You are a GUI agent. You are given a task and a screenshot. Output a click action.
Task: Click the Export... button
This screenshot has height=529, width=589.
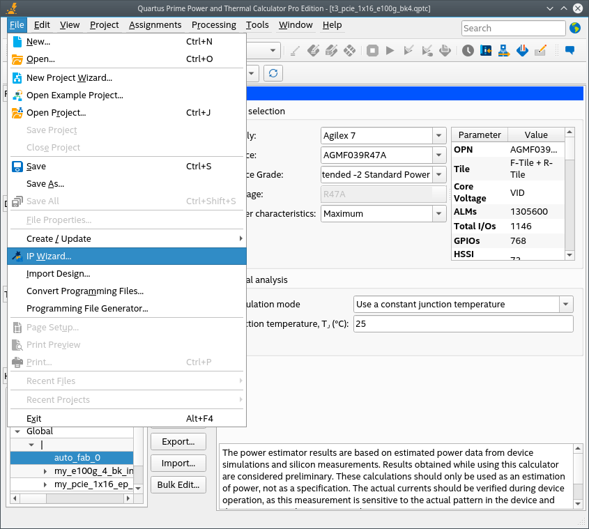(178, 442)
